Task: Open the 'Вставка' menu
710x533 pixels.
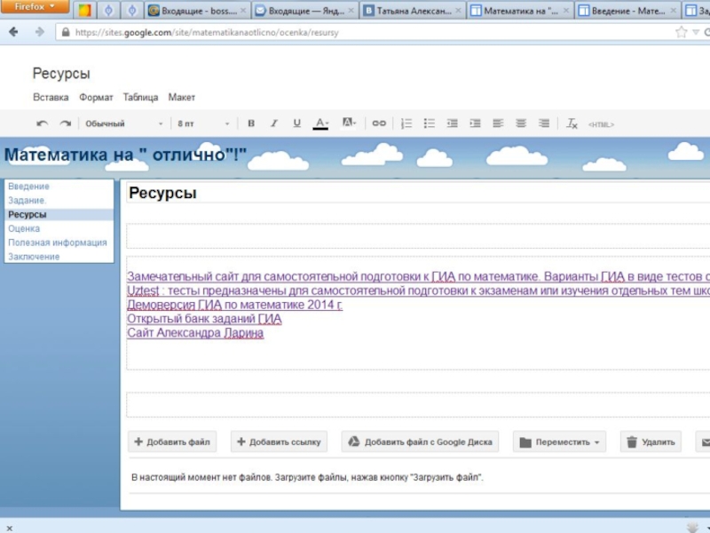Action: 51,97
